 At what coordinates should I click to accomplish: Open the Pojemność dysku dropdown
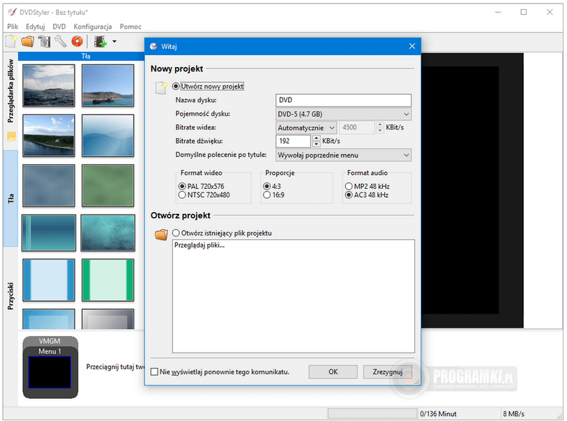point(343,114)
